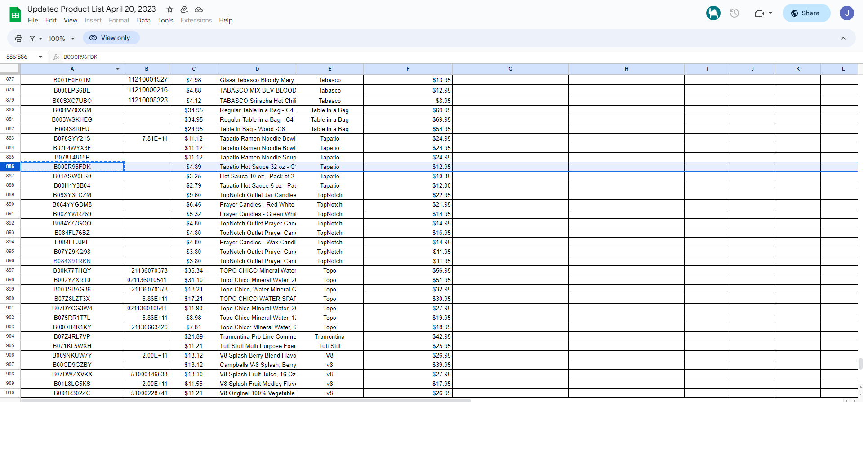The image size is (864, 468).
Task: Open column A header dropdown arrow
Action: pyautogui.click(x=118, y=69)
